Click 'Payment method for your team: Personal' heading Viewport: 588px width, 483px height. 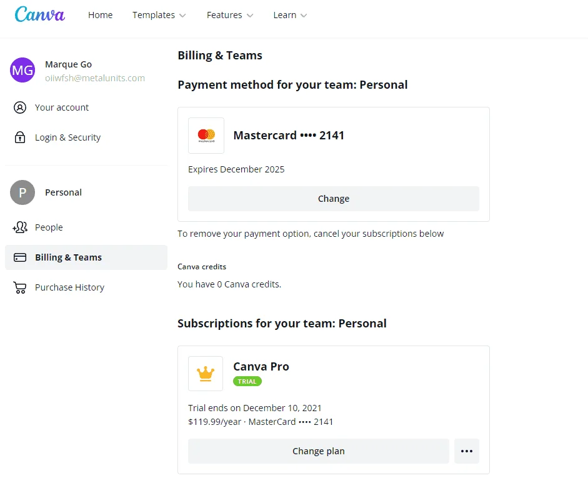coord(292,85)
